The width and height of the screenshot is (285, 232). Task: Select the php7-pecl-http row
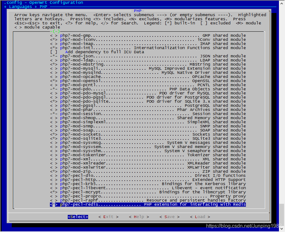148,180
